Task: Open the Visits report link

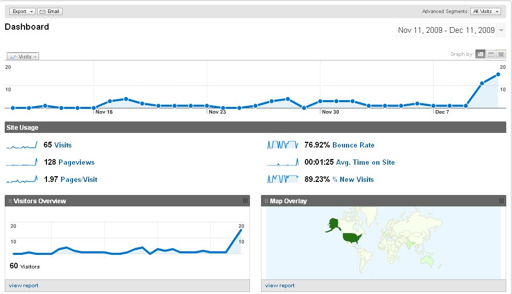Action: (x=63, y=145)
